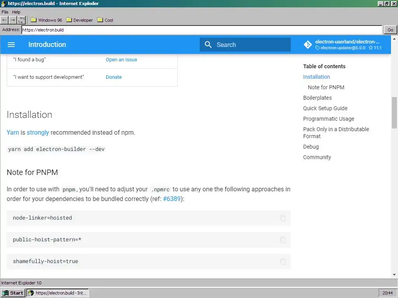The image size is (398, 298).
Task: Click the refresh page toolbar icon
Action: [x=21, y=20]
